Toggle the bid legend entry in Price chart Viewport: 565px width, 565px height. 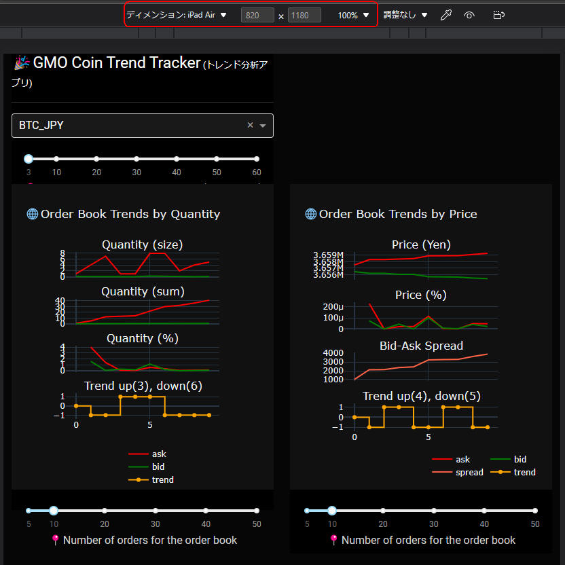(x=509, y=460)
